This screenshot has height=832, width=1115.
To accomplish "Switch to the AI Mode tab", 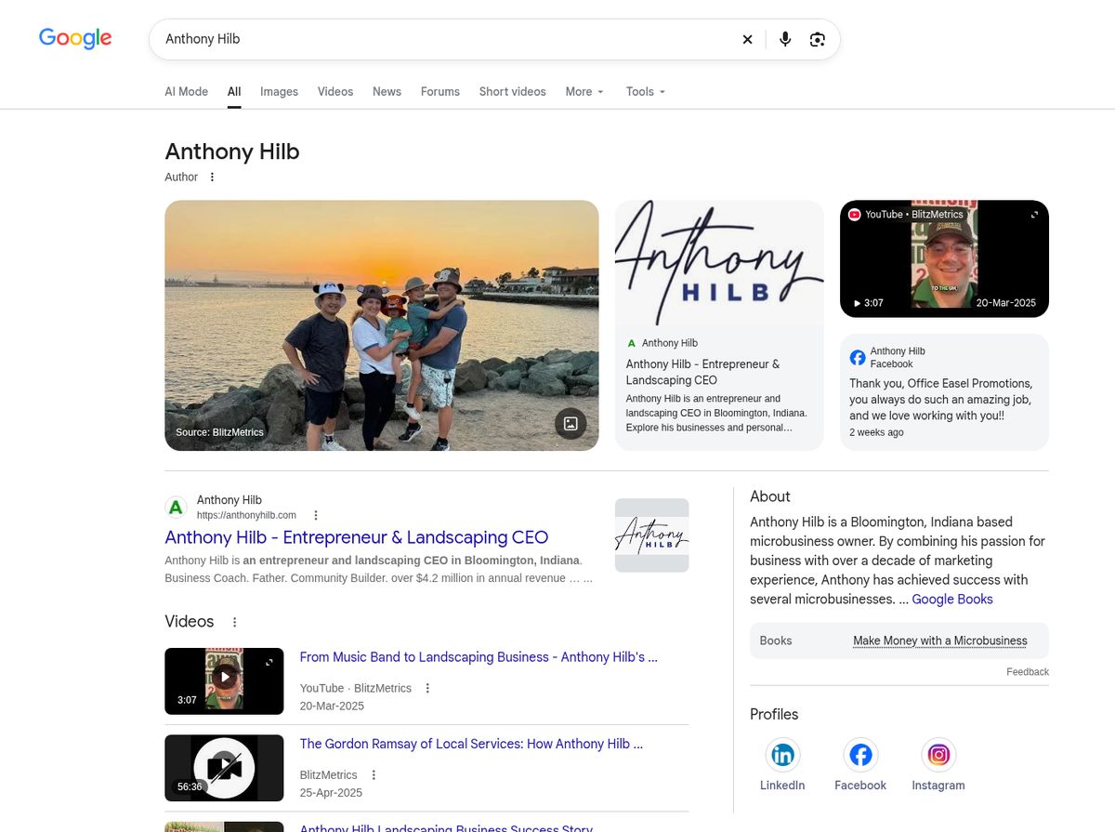I will click(x=186, y=91).
